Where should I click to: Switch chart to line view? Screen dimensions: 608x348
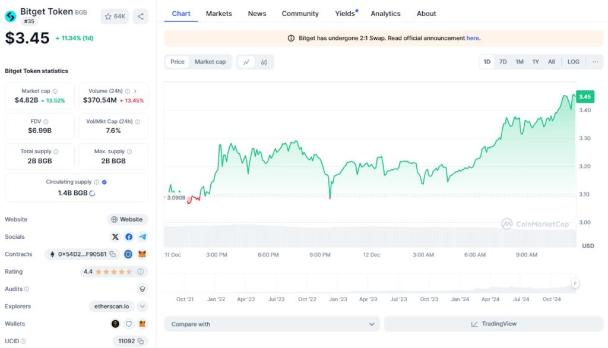click(x=246, y=62)
